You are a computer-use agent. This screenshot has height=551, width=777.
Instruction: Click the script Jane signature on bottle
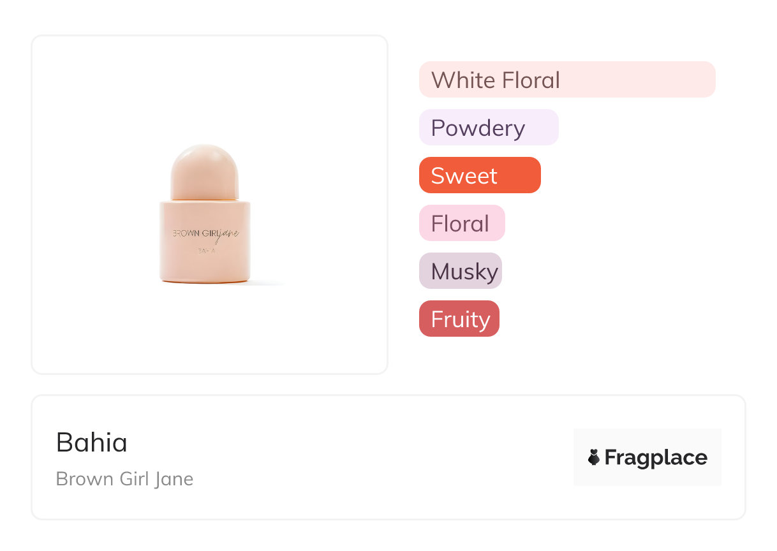pos(228,235)
